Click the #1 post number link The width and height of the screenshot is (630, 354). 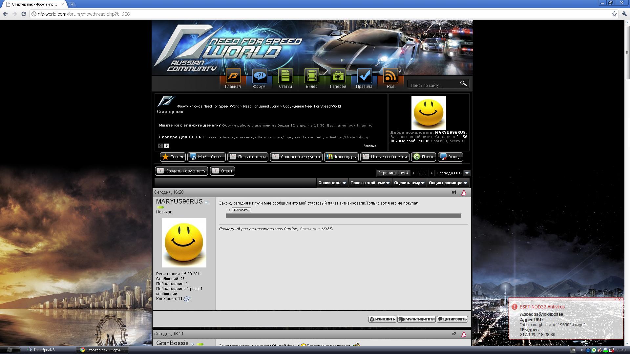coord(454,192)
